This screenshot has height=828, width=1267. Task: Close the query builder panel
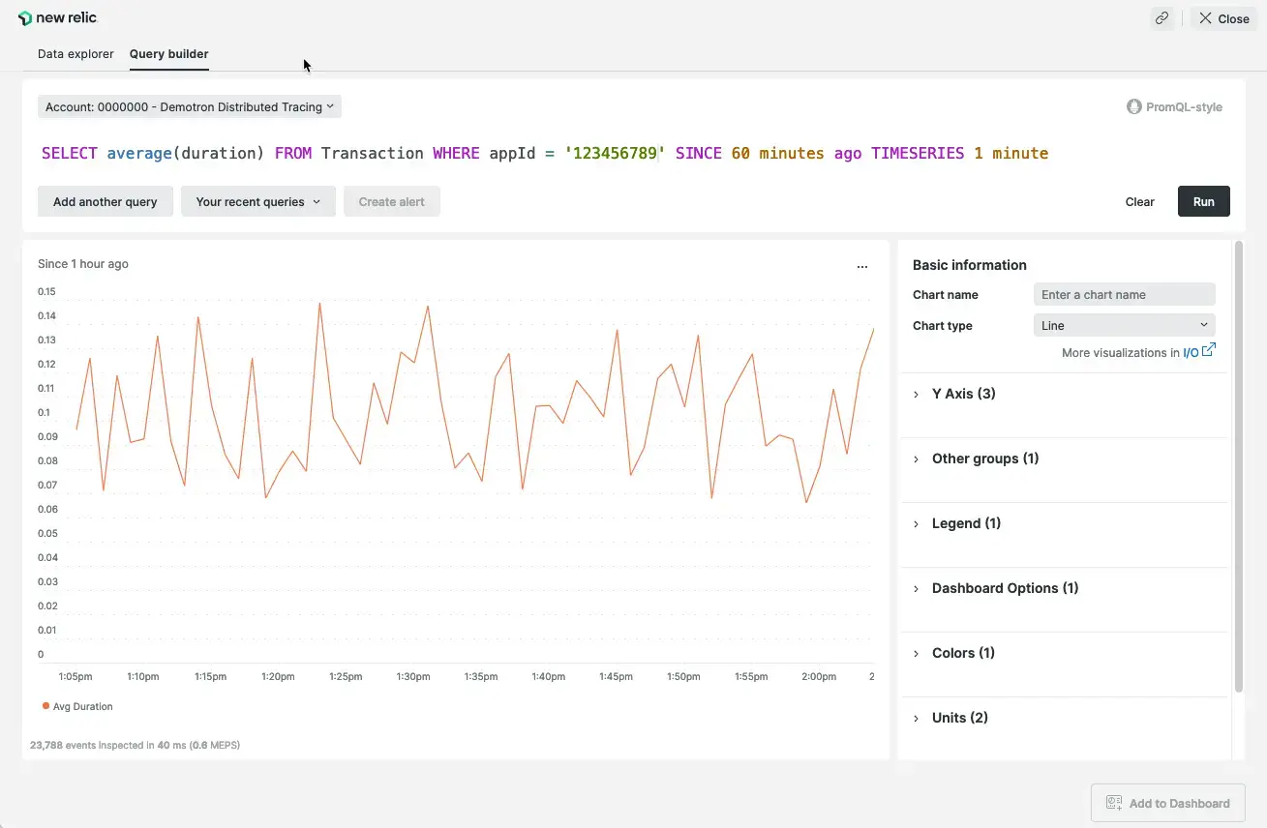[1223, 18]
